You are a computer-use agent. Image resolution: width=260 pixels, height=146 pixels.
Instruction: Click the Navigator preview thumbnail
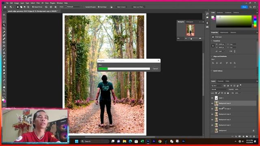coord(191,30)
